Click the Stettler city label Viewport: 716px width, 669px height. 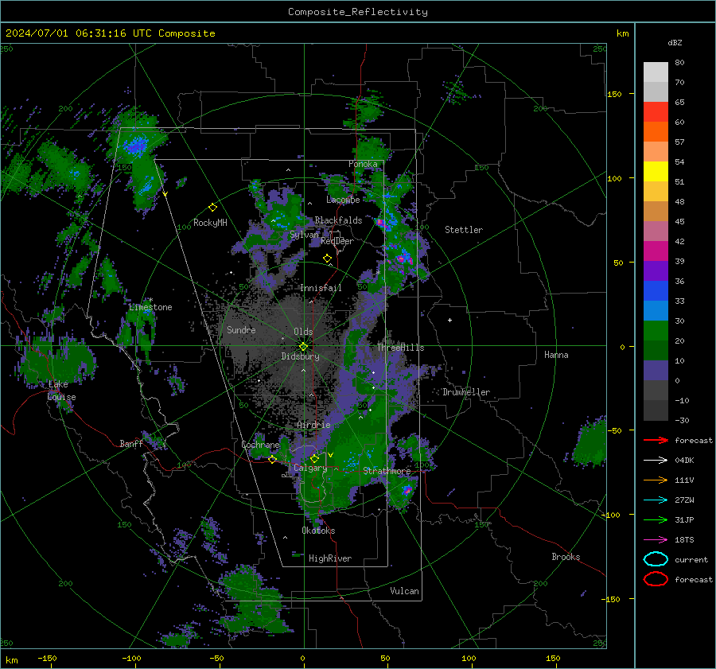pyautogui.click(x=464, y=230)
